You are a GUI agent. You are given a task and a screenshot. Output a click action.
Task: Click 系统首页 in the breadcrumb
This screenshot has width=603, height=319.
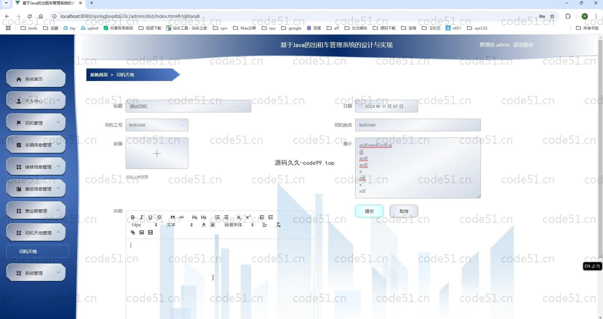tap(99, 75)
